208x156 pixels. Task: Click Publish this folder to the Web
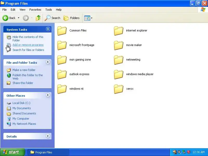(x=28, y=77)
